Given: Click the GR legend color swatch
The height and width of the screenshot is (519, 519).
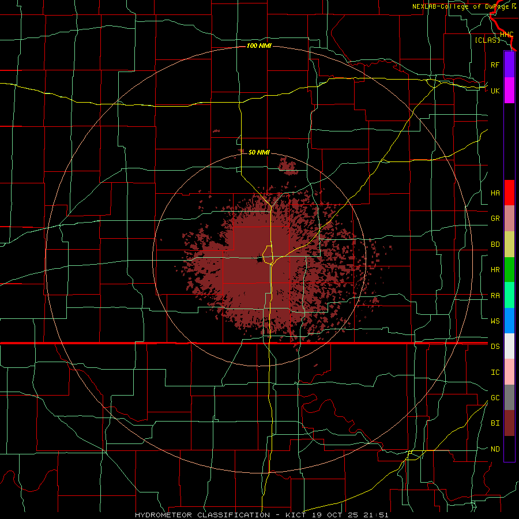Looking at the screenshot, I should click(509, 218).
